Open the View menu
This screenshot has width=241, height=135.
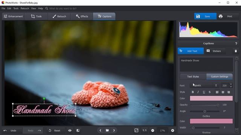pyautogui.click(x=34, y=8)
